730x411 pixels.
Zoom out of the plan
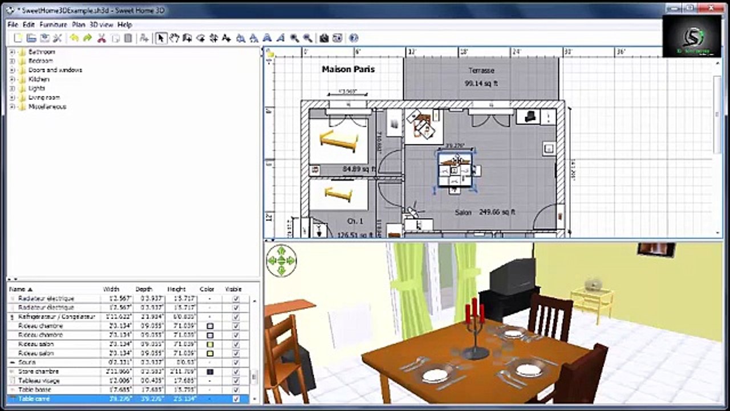307,38
